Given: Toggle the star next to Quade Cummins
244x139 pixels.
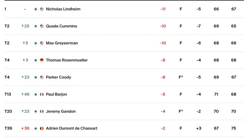Looking at the screenshot, I should pos(35,26).
